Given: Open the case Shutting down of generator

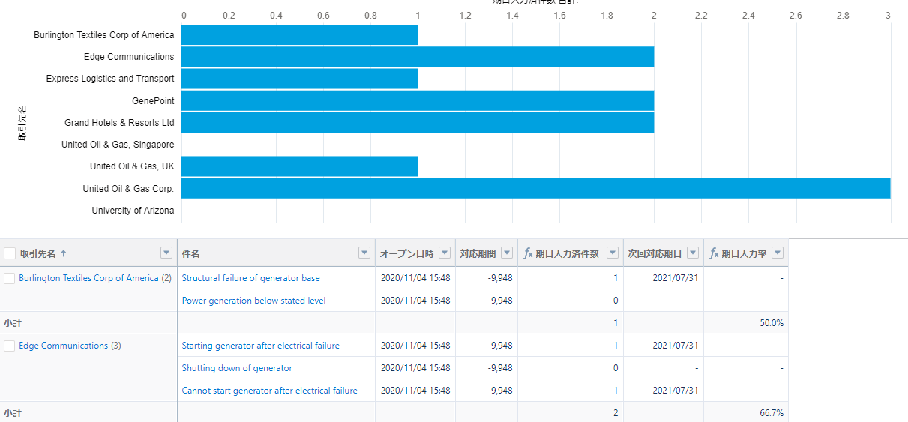Looking at the screenshot, I should click(237, 368).
